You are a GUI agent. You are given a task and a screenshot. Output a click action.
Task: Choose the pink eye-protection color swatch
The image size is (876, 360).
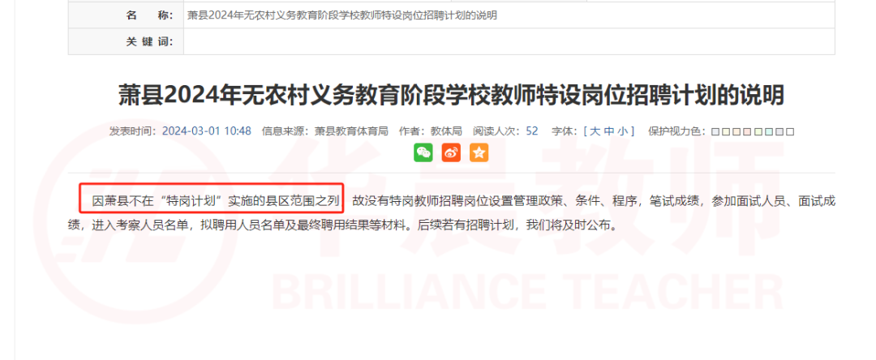tap(747, 131)
